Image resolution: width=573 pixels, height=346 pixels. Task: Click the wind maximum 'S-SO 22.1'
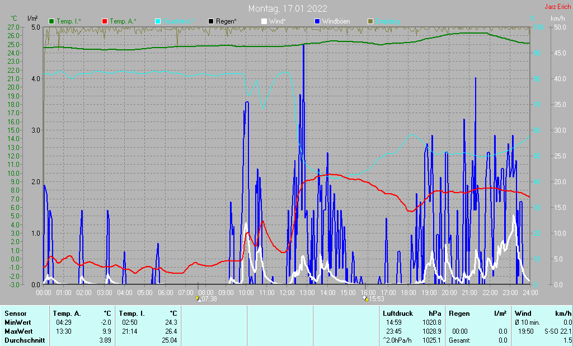(558, 331)
